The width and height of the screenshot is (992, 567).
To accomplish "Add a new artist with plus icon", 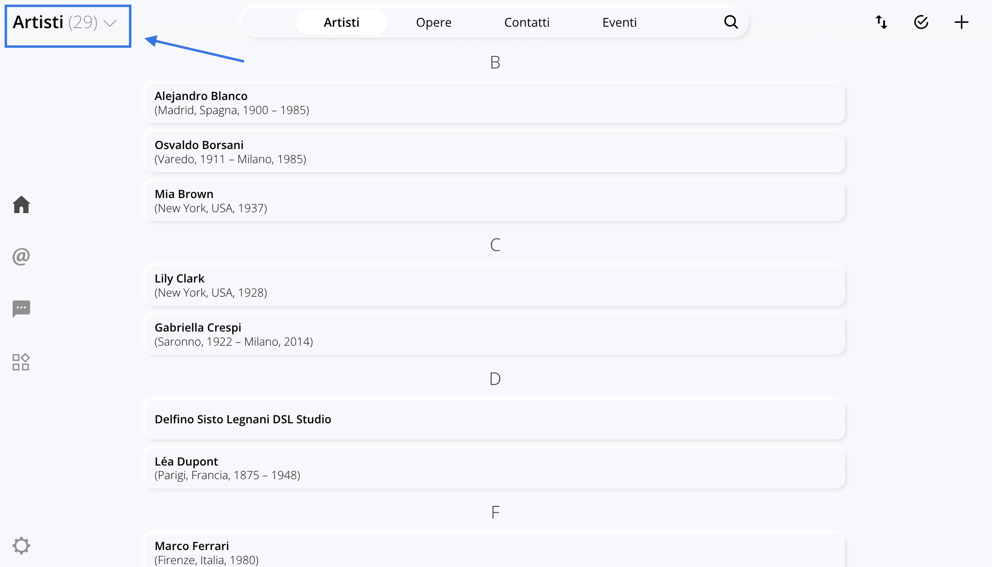I will (x=961, y=22).
